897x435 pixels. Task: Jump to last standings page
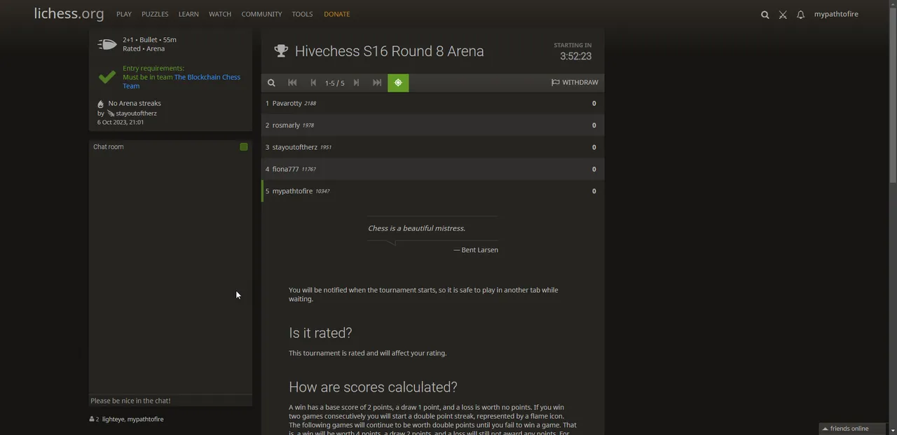[377, 83]
